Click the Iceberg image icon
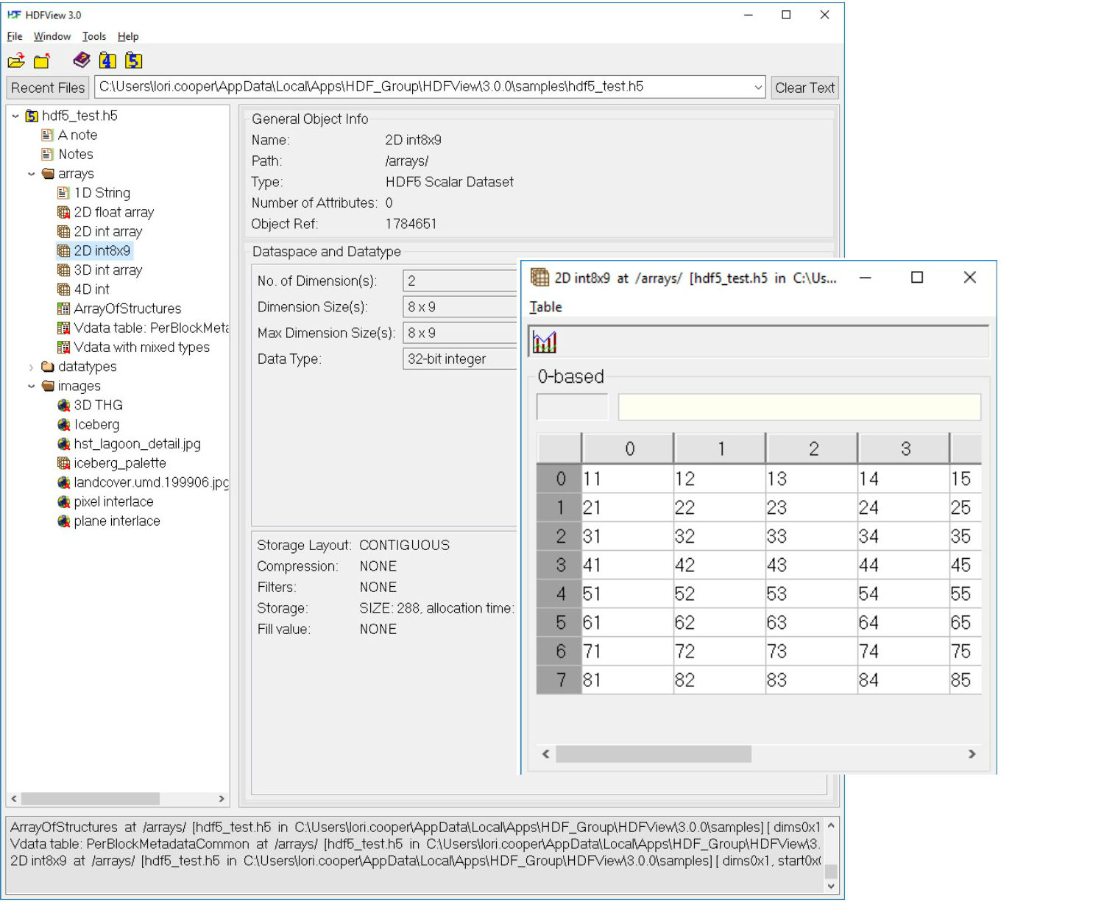 click(63, 424)
